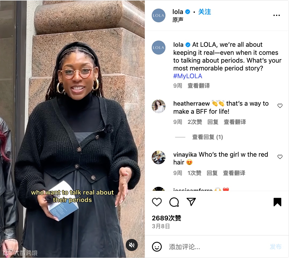Open comments via speech bubble icon
289x258 pixels.
point(174,202)
